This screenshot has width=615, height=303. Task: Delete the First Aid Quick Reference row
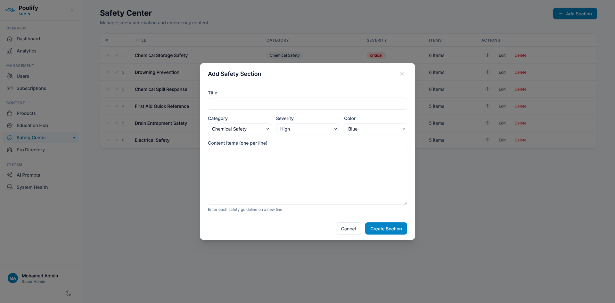(521, 106)
